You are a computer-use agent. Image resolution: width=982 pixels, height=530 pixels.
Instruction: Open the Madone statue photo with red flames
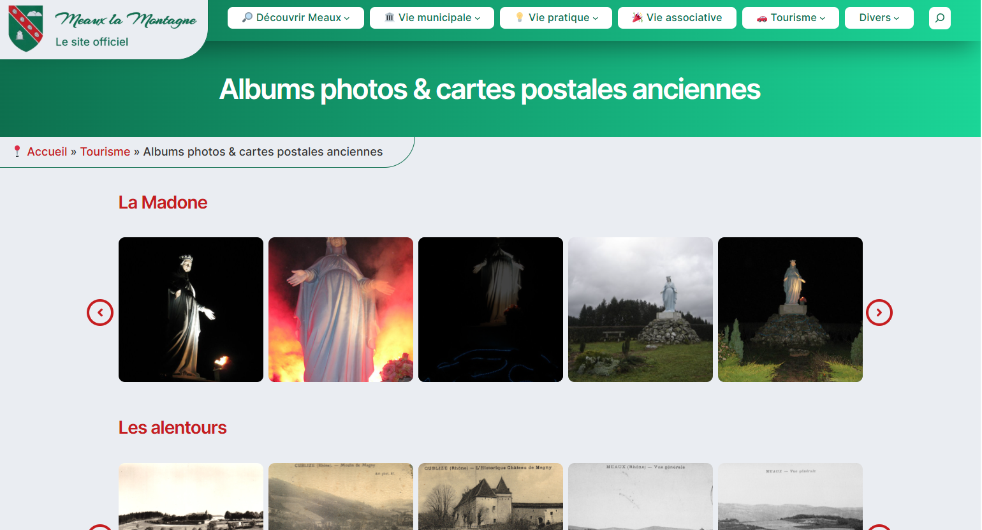341,309
